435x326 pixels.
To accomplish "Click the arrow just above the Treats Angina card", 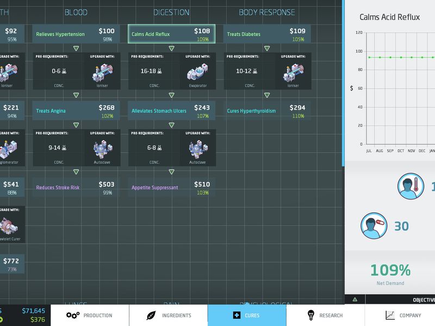I will (x=76, y=95).
